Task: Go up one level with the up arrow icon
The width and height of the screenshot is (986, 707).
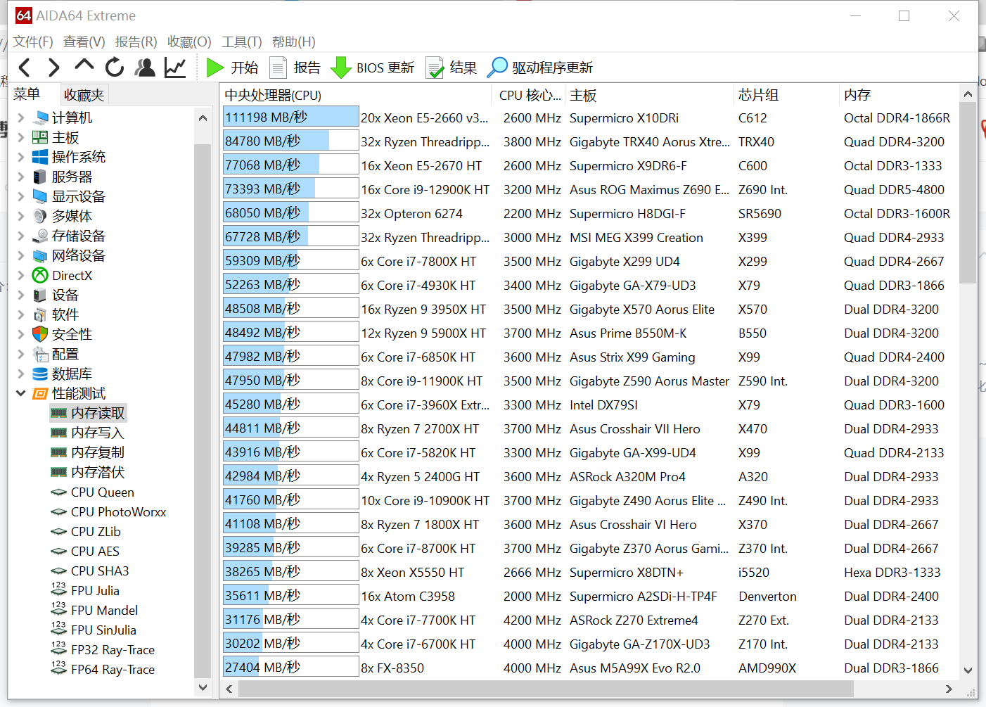Action: [84, 66]
